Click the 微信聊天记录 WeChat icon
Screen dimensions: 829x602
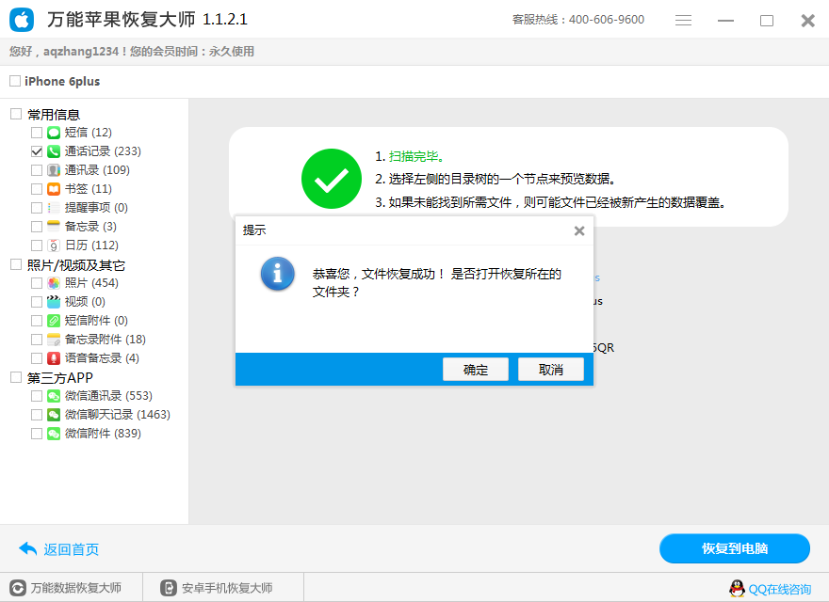(x=52, y=414)
